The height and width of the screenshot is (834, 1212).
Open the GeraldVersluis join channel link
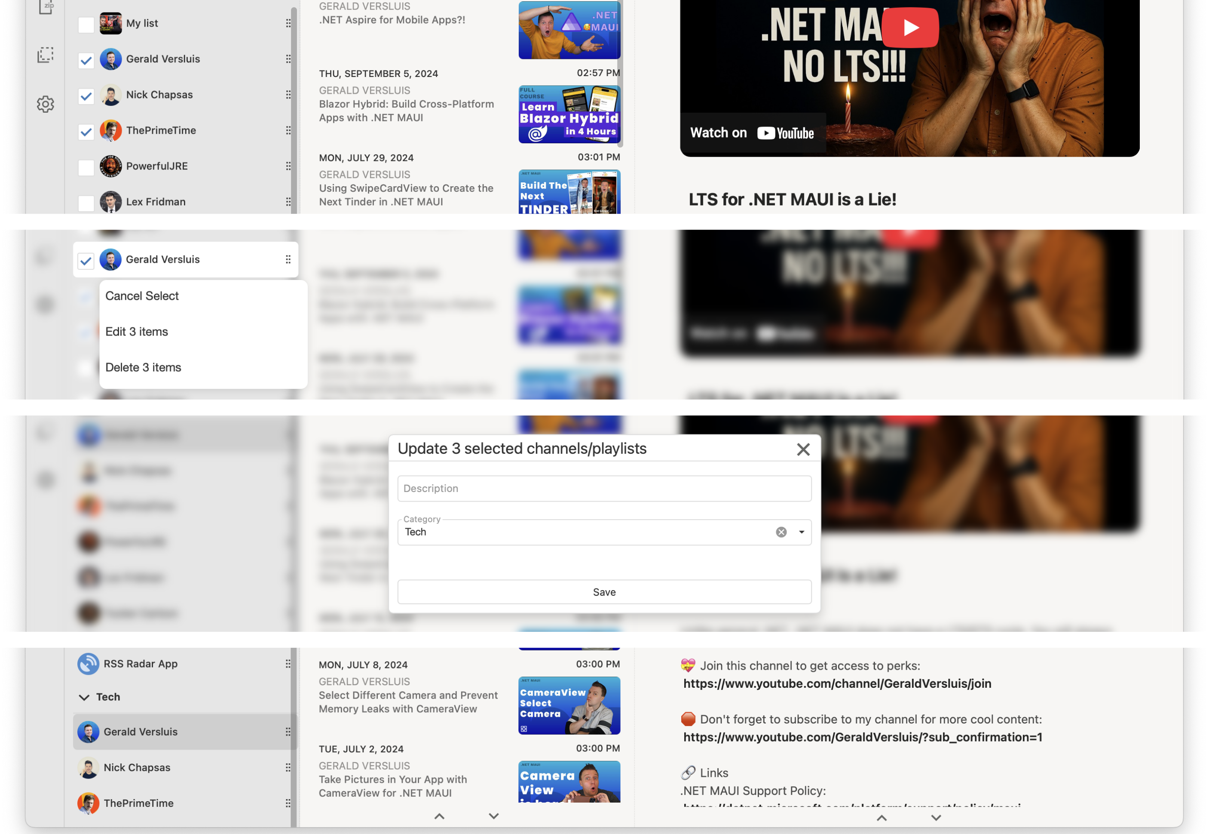(x=837, y=683)
